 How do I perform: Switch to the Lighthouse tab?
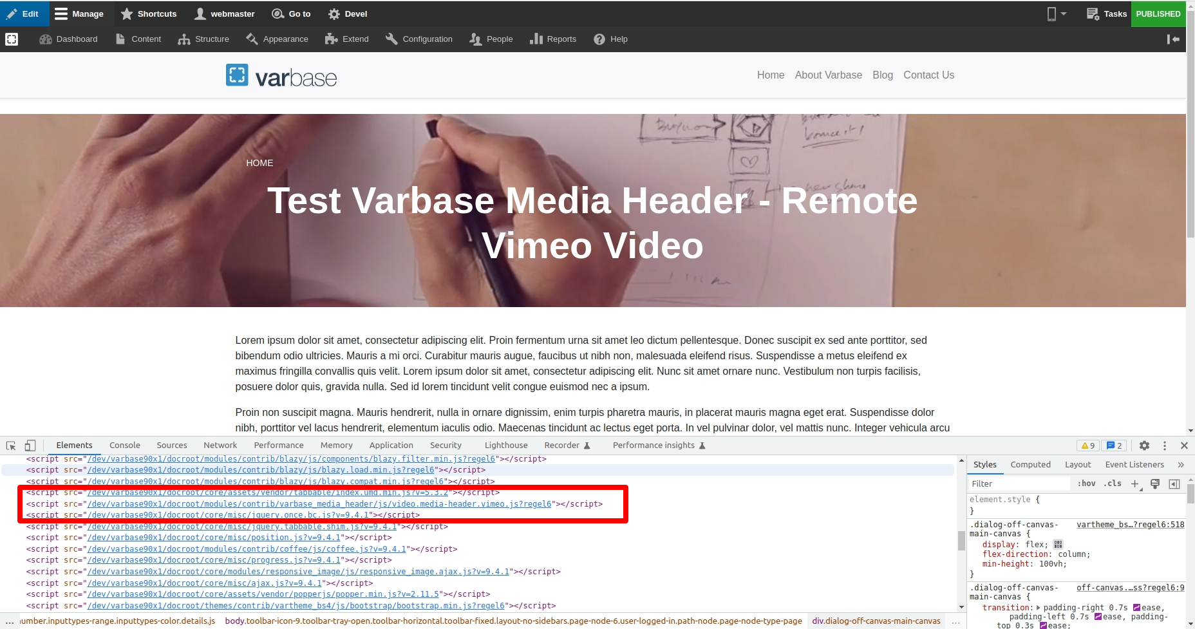pyautogui.click(x=506, y=446)
